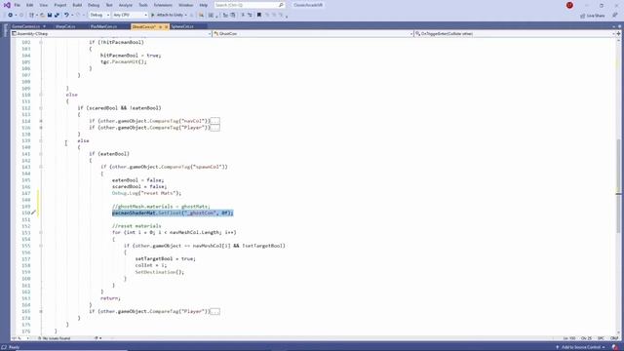This screenshot has height=351, width=624.
Task: Pin the GhostCon.cs tab
Action: (160, 26)
